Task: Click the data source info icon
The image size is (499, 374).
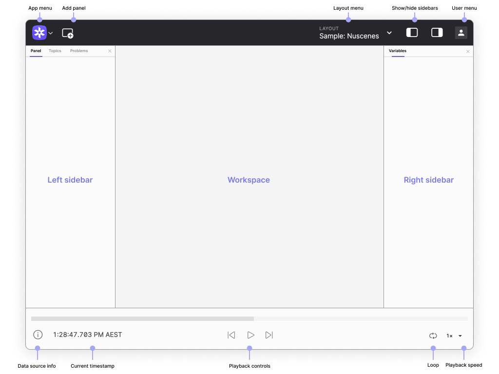Action: pyautogui.click(x=38, y=335)
